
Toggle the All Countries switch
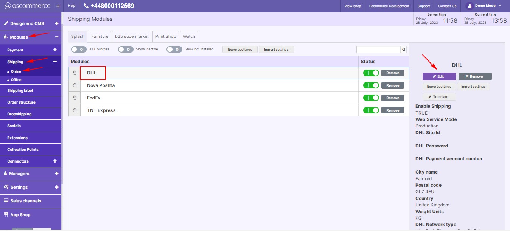[79, 49]
